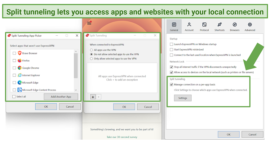Click the exceptions list box in Split Tunneling
The image size is (270, 145).
pos(122,78)
